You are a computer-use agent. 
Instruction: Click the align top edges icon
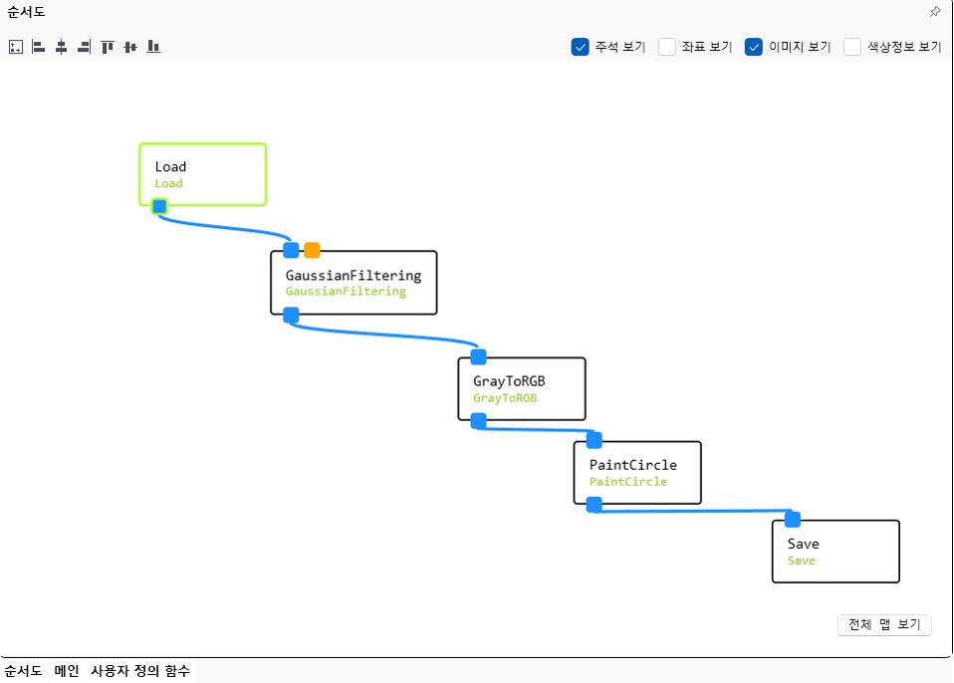point(108,47)
